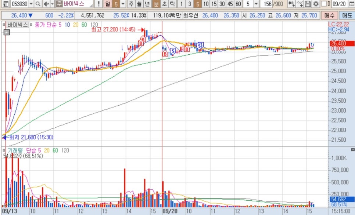Toggle the 거래량 volume legend square

point(4,150)
